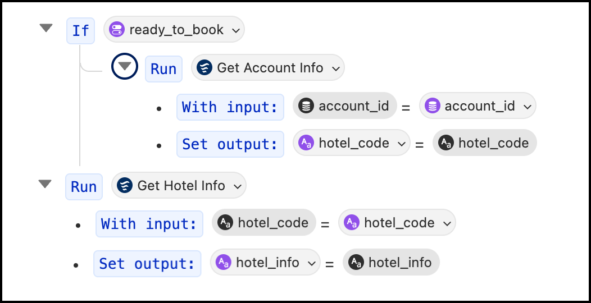Click the purple text icon beside hotel_code output variable

(x=306, y=143)
